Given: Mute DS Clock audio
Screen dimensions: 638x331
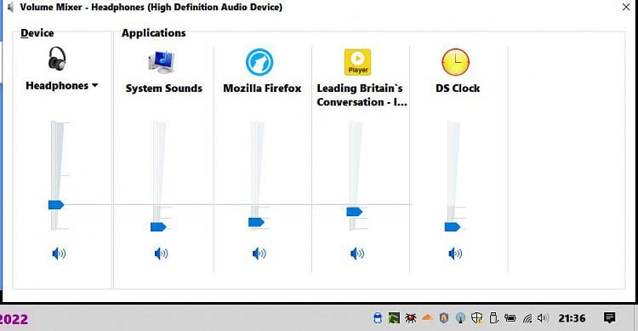Looking at the screenshot, I should 455,254.
